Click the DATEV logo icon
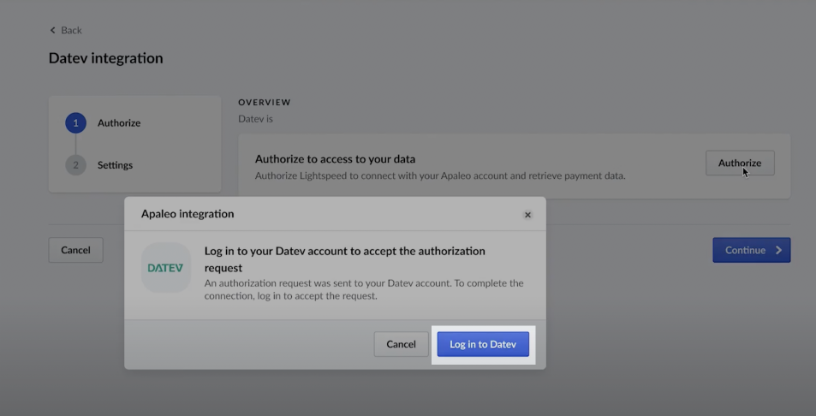Viewport: 816px width, 416px height. point(165,268)
